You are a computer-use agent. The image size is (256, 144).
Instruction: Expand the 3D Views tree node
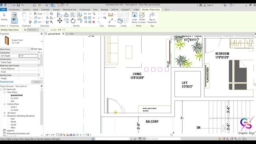tap(4, 113)
